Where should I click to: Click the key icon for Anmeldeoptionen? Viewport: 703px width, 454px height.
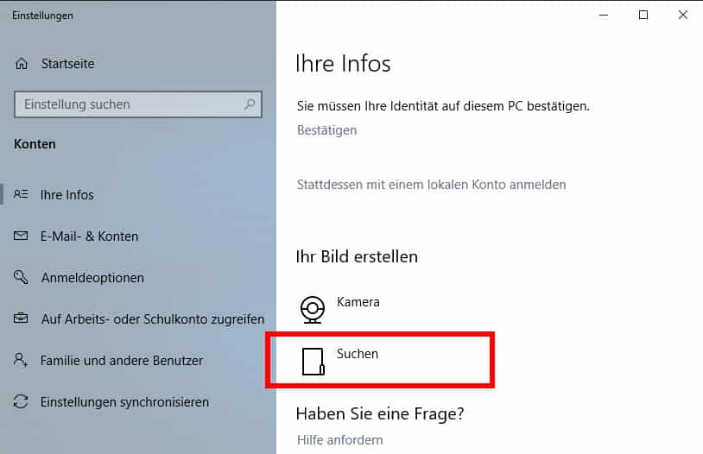21,277
